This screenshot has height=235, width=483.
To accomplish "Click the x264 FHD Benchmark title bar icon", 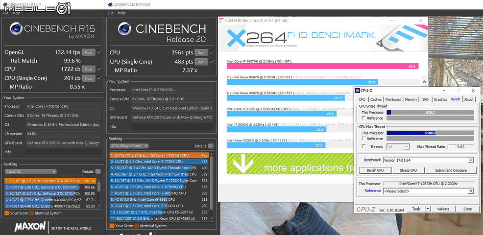I will tap(221, 21).
